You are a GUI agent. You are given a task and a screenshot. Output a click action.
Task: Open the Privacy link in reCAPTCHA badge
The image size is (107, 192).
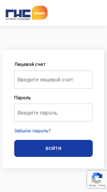(x=92, y=185)
